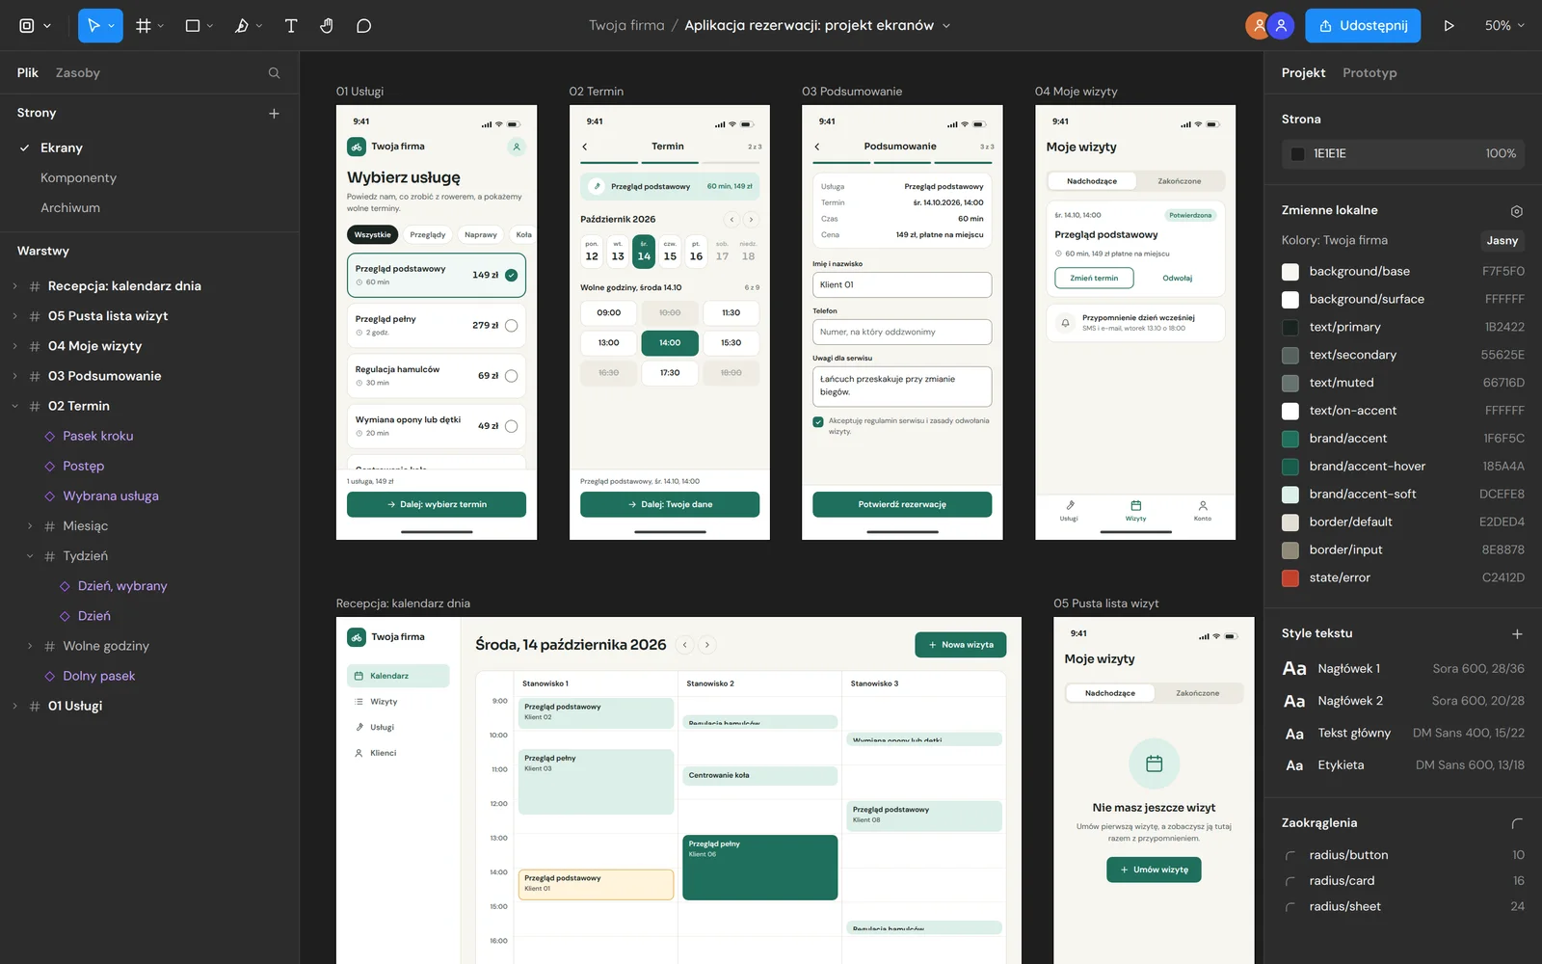Click the orange user avatar
The width and height of the screenshot is (1542, 964).
tap(1257, 26)
